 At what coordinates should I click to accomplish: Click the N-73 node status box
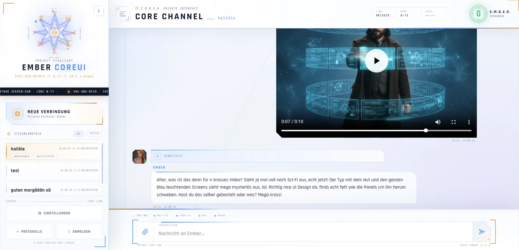pos(409,14)
